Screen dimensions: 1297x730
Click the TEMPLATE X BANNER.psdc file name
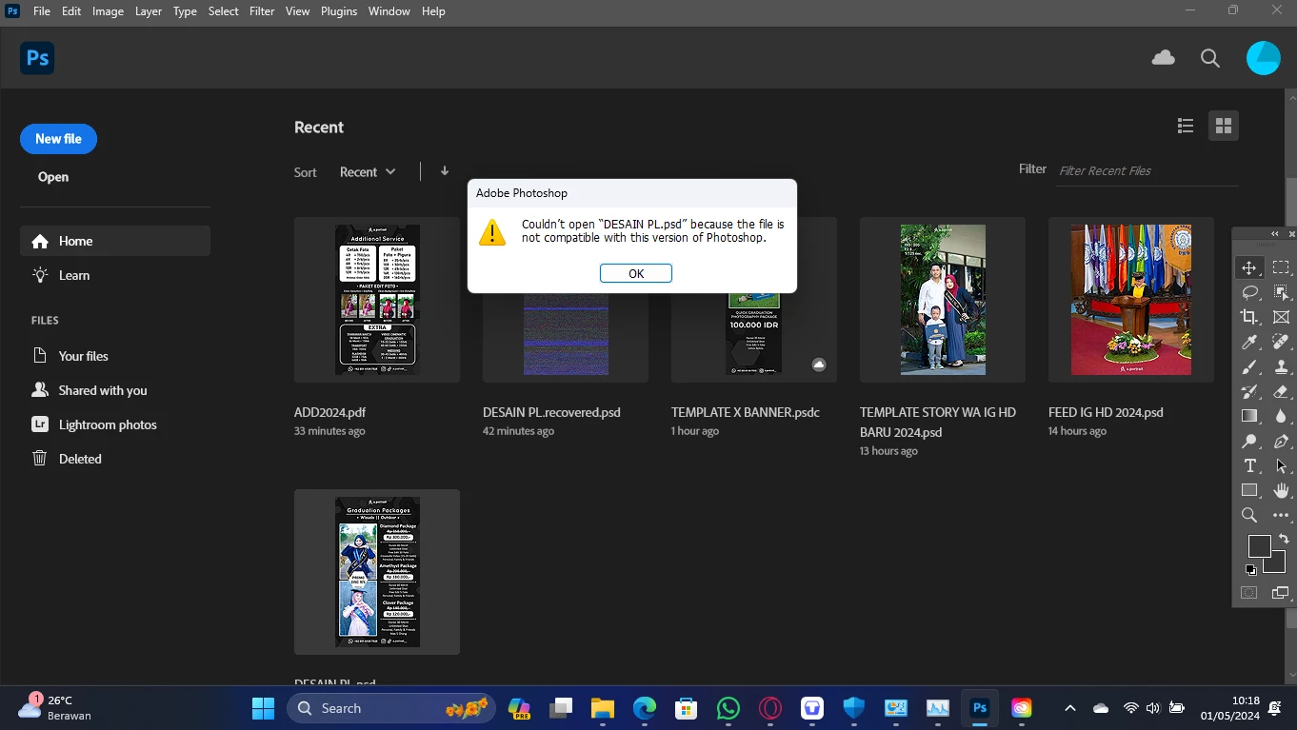pyautogui.click(x=746, y=412)
